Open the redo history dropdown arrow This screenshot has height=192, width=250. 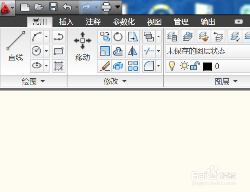click(x=96, y=7)
